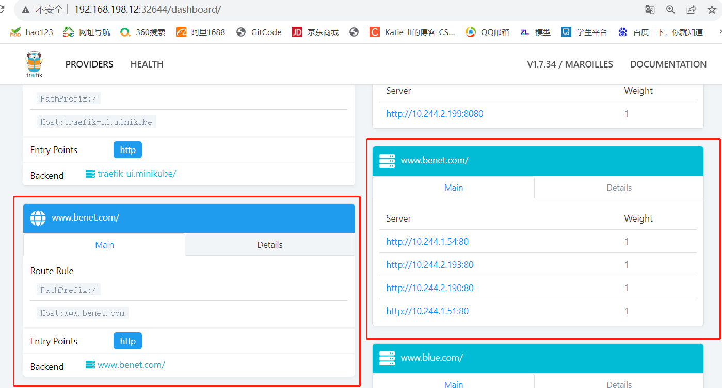Image resolution: width=722 pixels, height=388 pixels.
Task: Open server http://10.244.2.199:8080
Action: click(435, 114)
